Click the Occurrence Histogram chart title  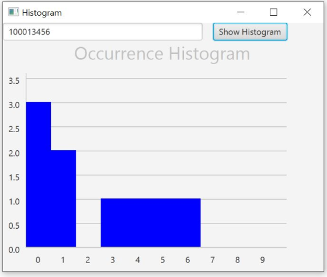[162, 54]
